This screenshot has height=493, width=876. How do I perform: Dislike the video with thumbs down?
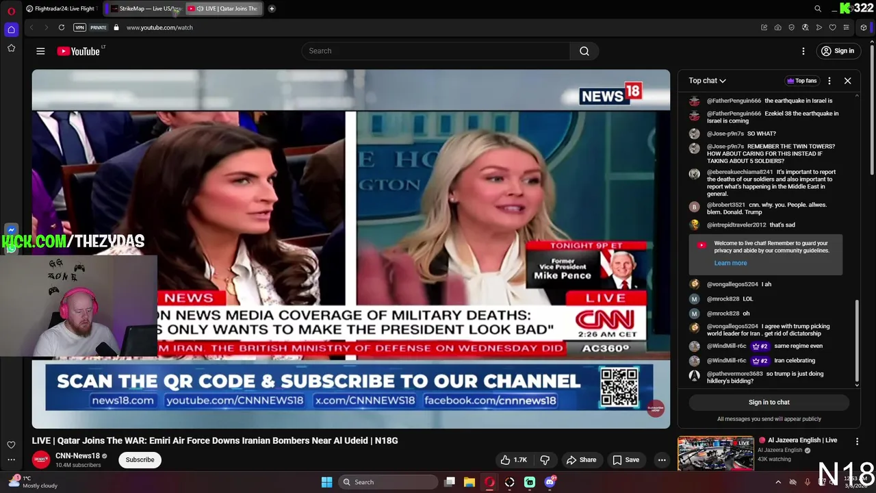(545, 459)
